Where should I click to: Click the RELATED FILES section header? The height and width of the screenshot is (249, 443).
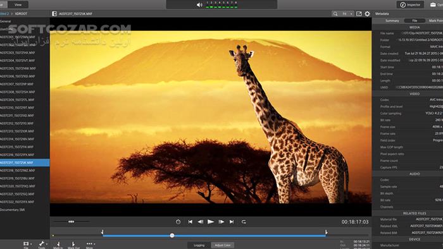pos(415,214)
